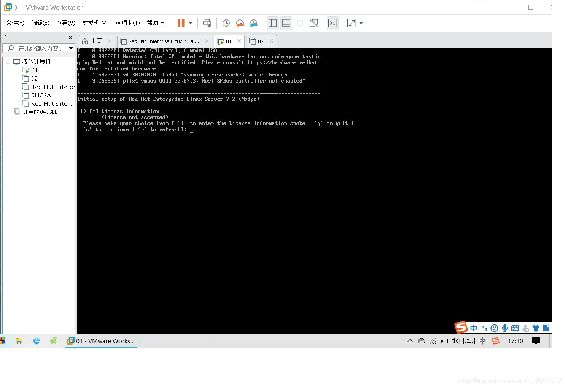
Task: Click the Sogou input method logo
Action: (461, 327)
